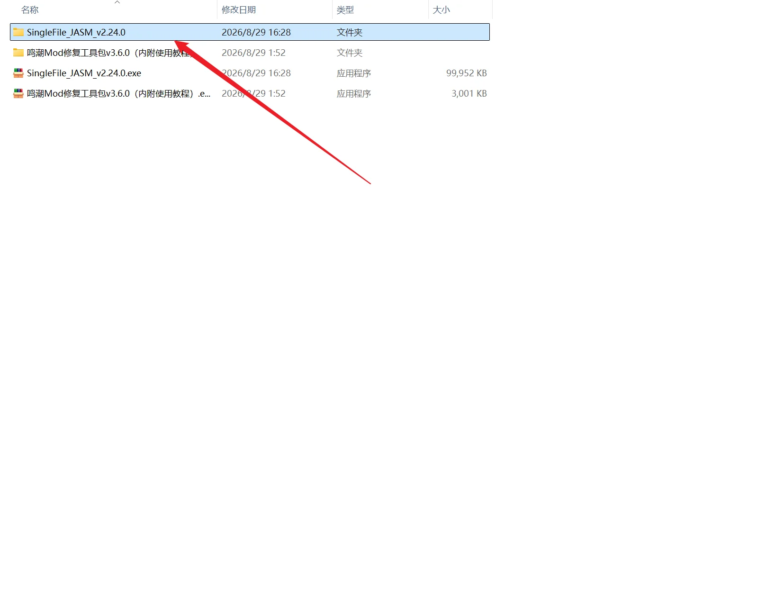Sort by the 大小 column header

(x=442, y=10)
